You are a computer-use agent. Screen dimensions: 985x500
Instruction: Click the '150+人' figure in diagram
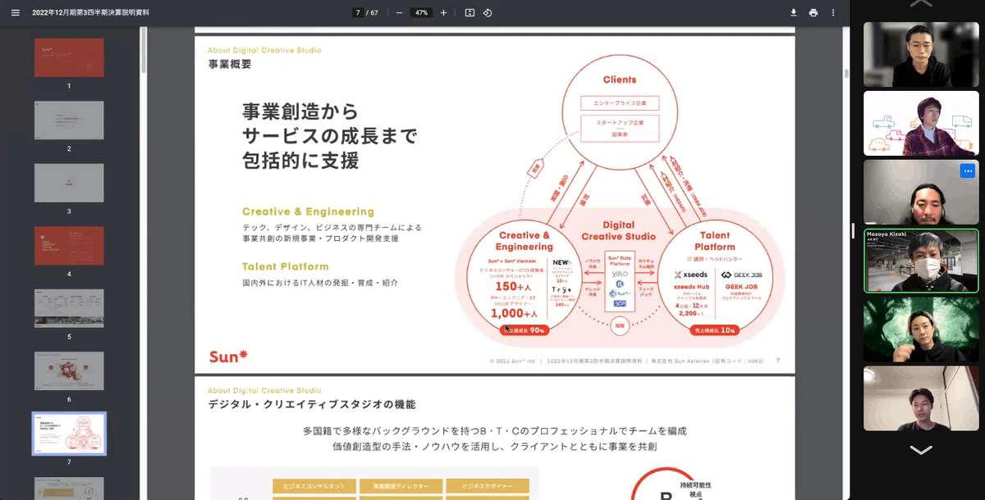point(513,287)
